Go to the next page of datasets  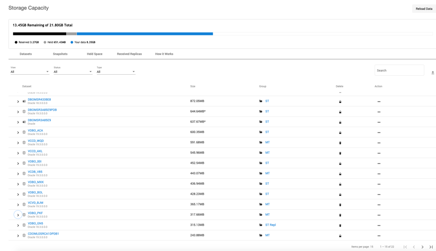pyautogui.click(x=423, y=247)
